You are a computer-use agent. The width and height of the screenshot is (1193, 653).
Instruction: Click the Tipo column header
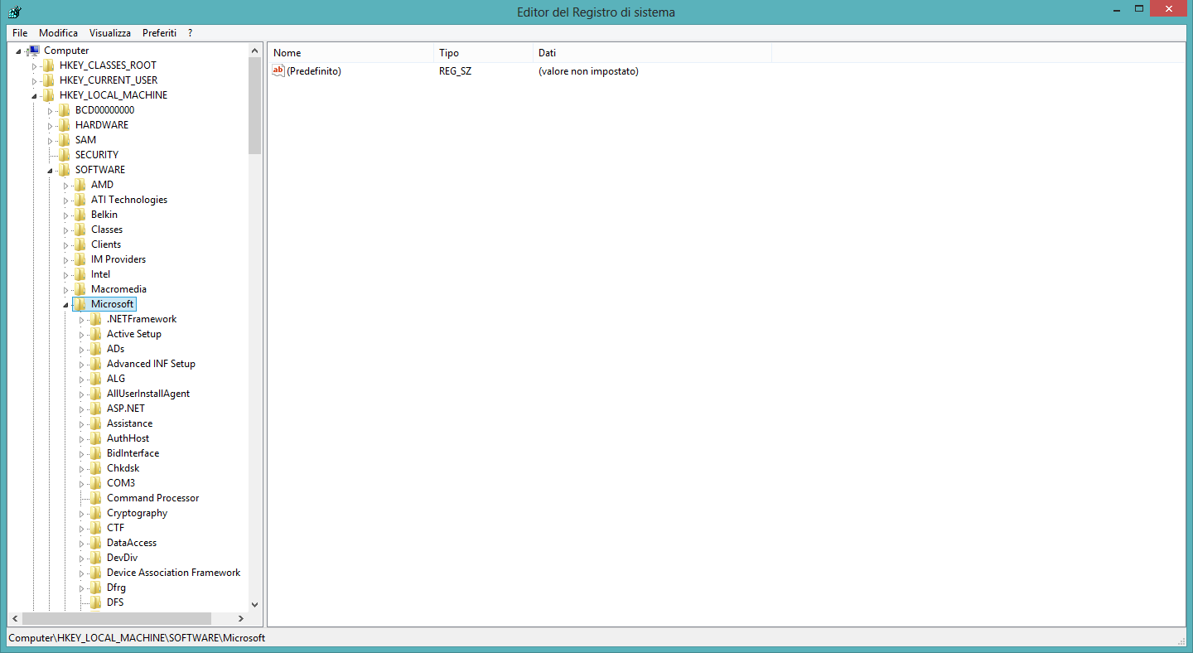pyautogui.click(x=484, y=53)
